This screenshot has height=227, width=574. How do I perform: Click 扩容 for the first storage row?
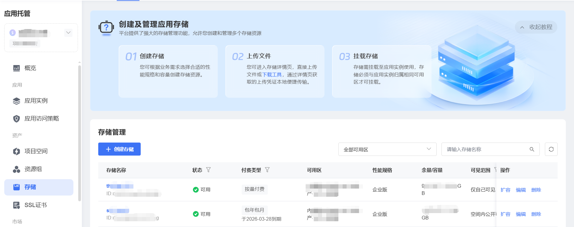[505, 190]
